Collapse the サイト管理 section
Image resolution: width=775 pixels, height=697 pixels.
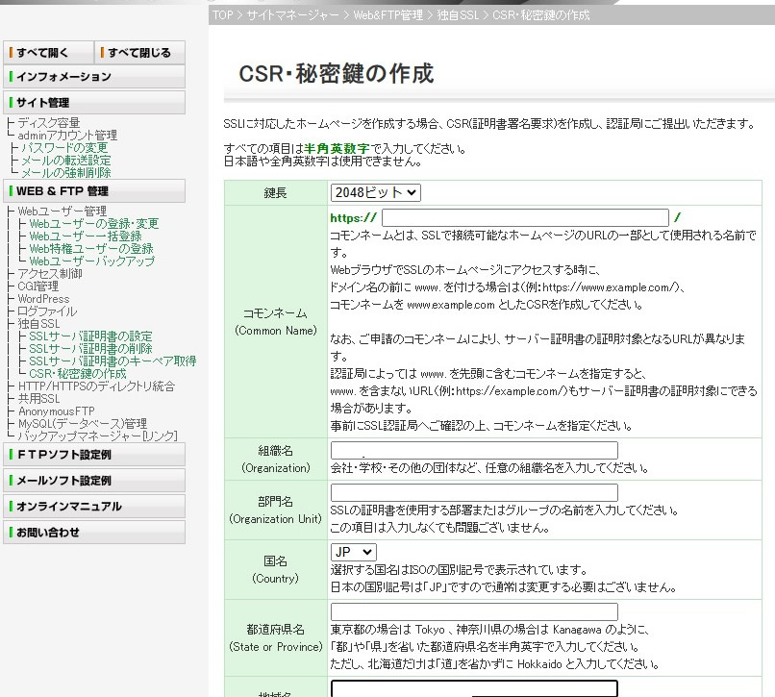point(94,102)
